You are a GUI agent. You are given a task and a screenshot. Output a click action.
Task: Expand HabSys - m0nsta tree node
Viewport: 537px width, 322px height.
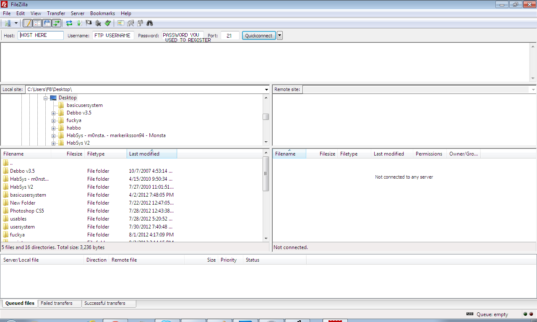click(x=54, y=135)
